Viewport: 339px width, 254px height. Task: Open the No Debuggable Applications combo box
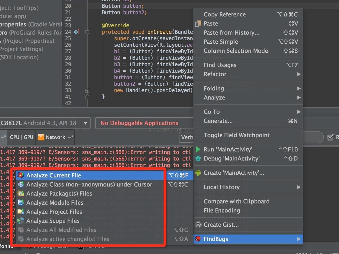(145, 123)
